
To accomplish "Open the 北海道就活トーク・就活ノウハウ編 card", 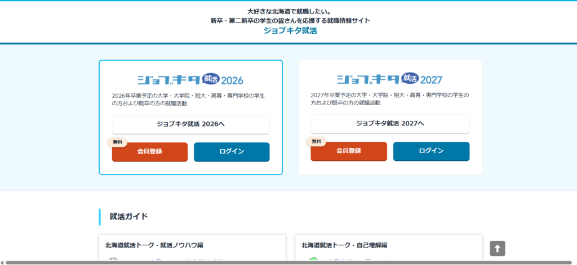I will pos(154,245).
